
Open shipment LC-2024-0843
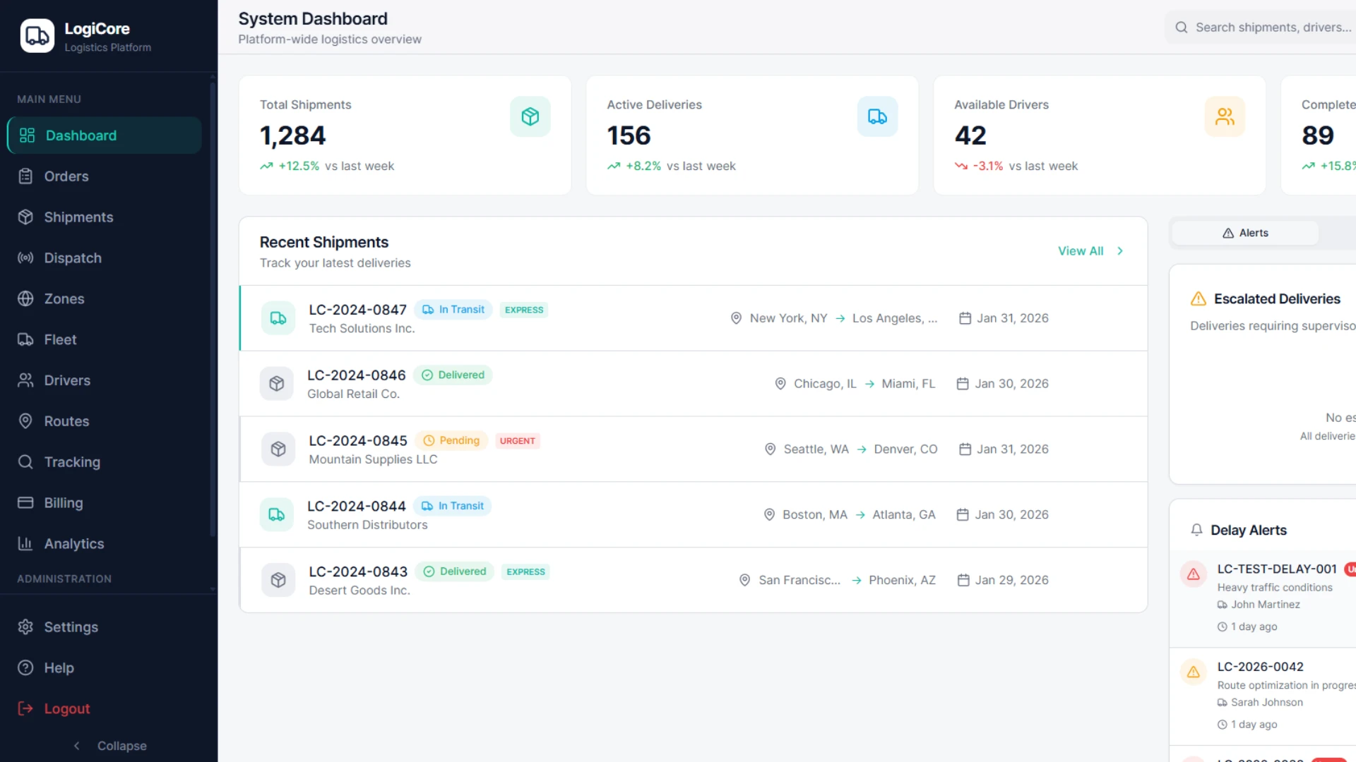(694, 580)
